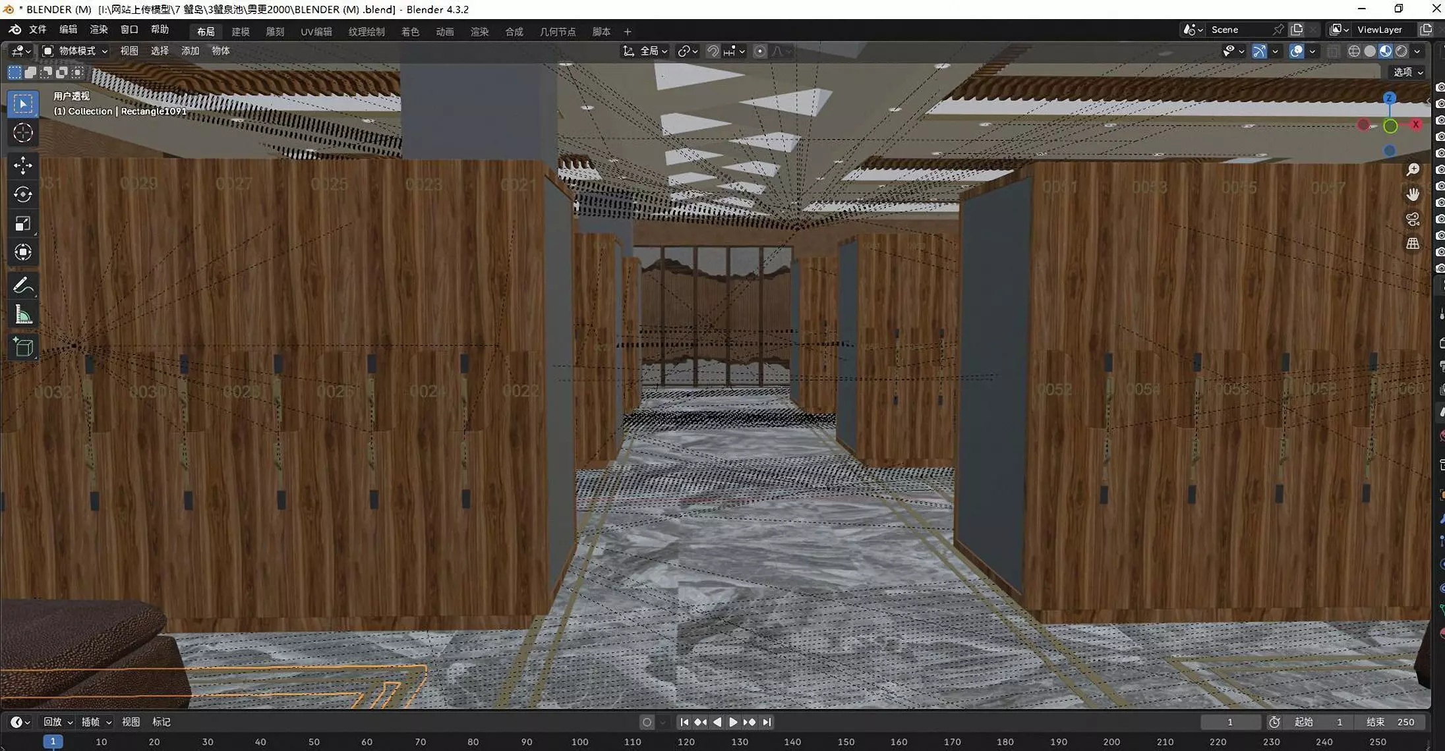Click the frame range clock icon
The image size is (1445, 751).
pyautogui.click(x=1274, y=722)
